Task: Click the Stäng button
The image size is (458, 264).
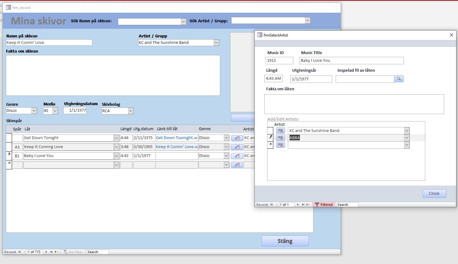Action: (285, 241)
